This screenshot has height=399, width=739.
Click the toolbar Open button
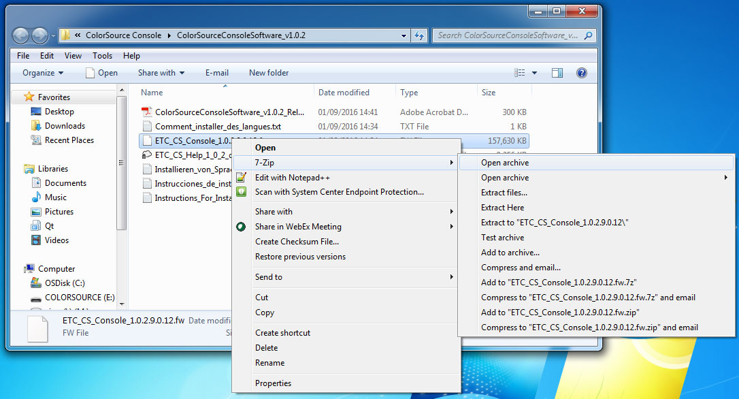click(x=102, y=73)
